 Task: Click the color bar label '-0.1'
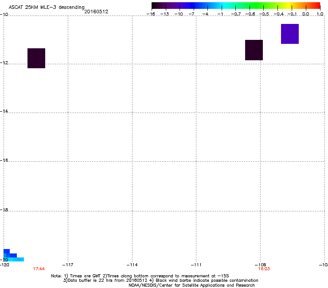tap(292, 14)
